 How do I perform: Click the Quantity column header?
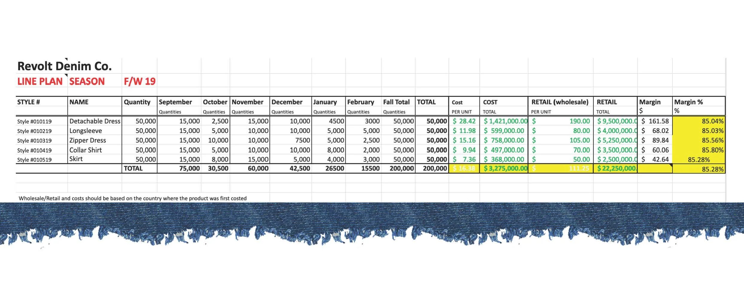(137, 102)
